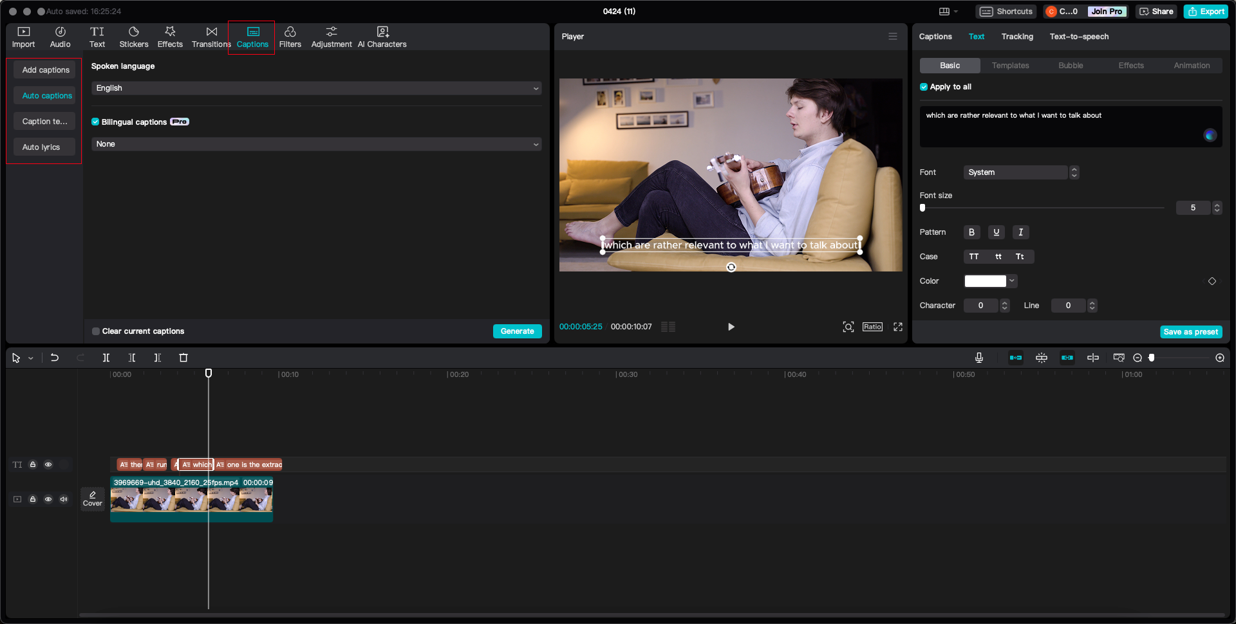This screenshot has height=624, width=1236.
Task: Click Save as preset
Action: (x=1191, y=331)
